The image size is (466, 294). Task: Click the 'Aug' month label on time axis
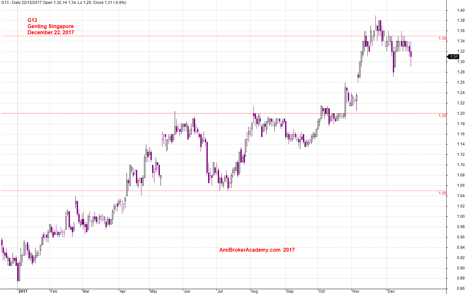pos(254,291)
